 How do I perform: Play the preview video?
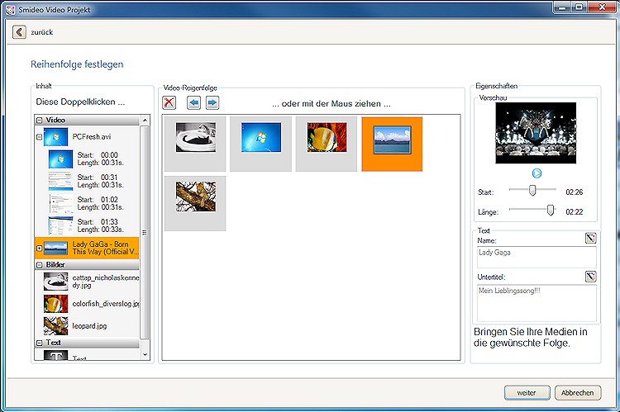[537, 173]
